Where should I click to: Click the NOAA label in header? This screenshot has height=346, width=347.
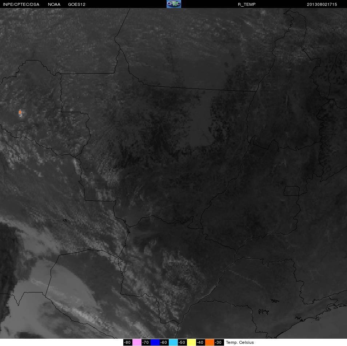click(54, 4)
